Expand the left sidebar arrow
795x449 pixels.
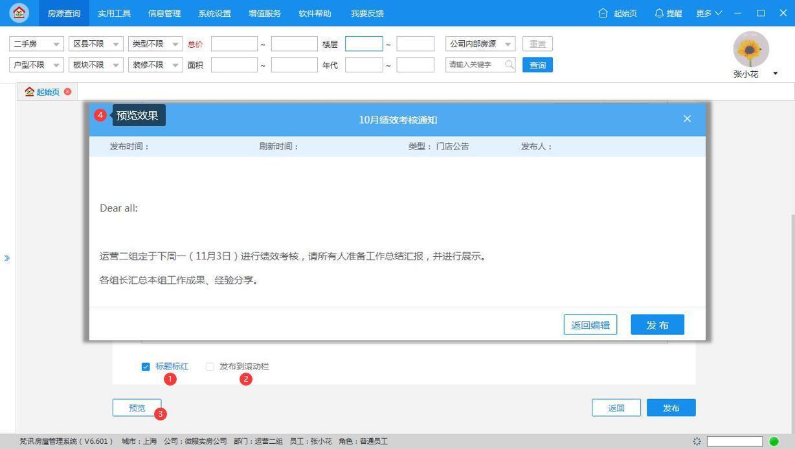8,257
